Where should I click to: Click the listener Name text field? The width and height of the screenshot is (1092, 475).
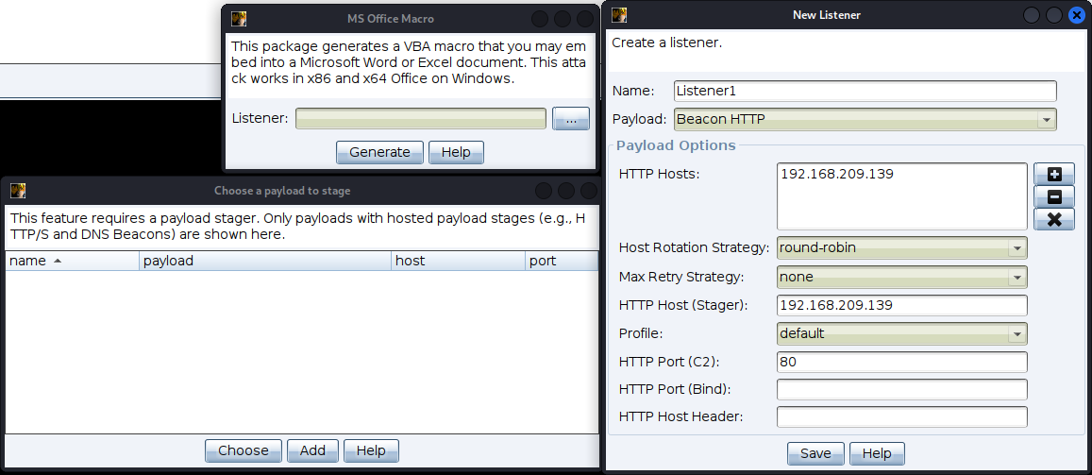tap(865, 92)
